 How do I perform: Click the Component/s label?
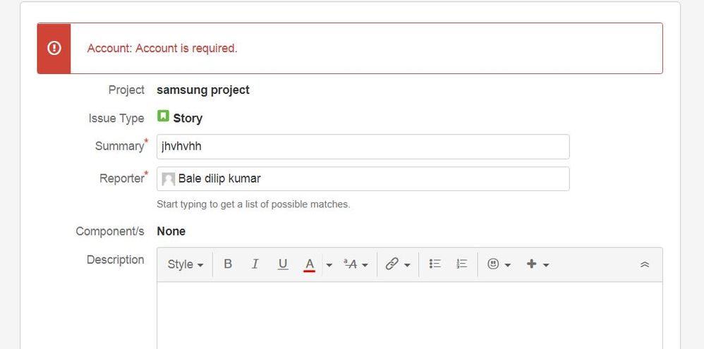(x=110, y=231)
